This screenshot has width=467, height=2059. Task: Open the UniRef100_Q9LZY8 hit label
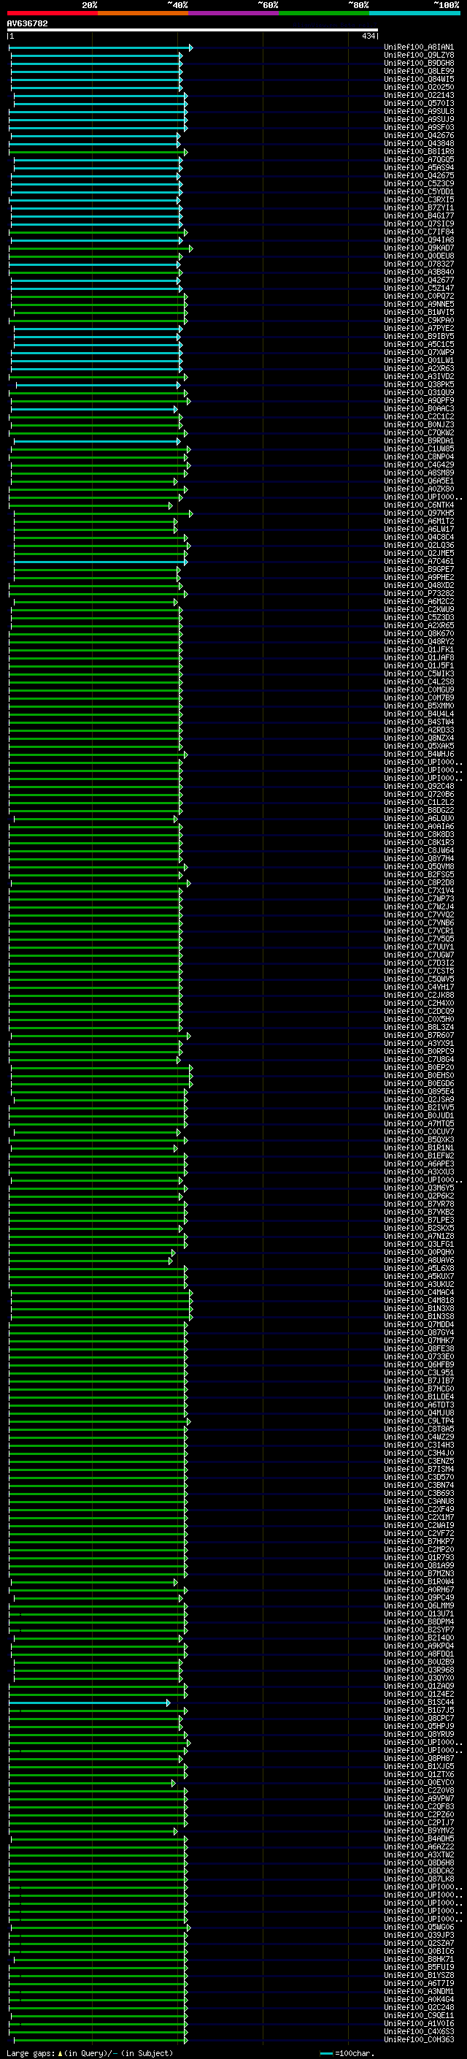pyautogui.click(x=418, y=56)
